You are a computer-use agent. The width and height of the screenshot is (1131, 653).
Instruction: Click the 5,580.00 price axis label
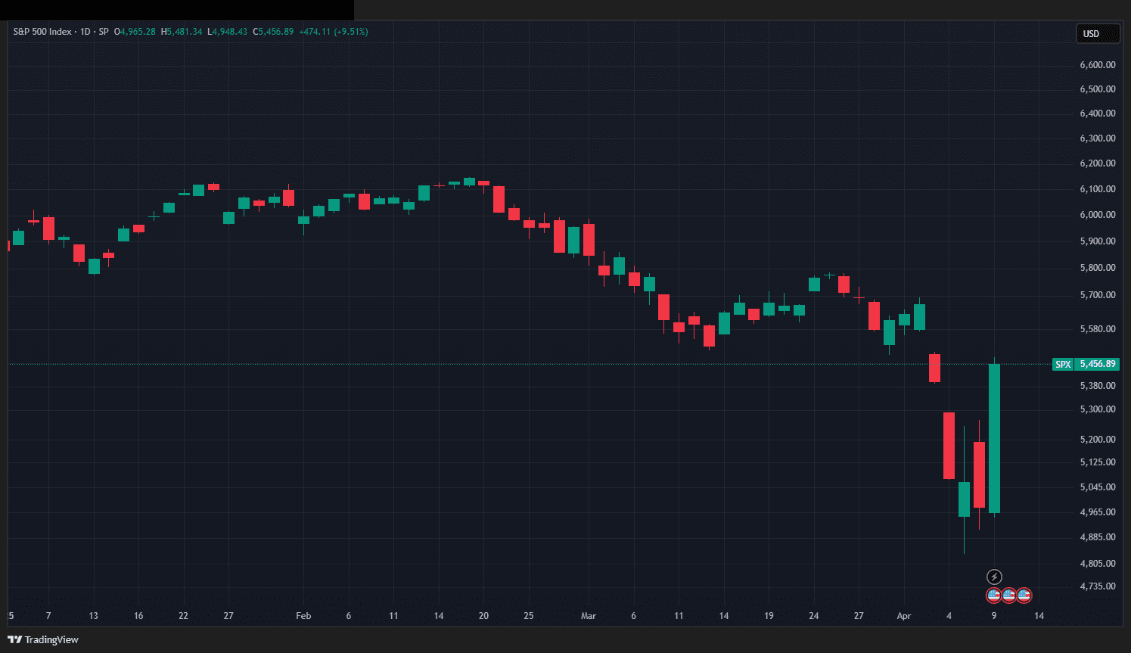click(1098, 329)
